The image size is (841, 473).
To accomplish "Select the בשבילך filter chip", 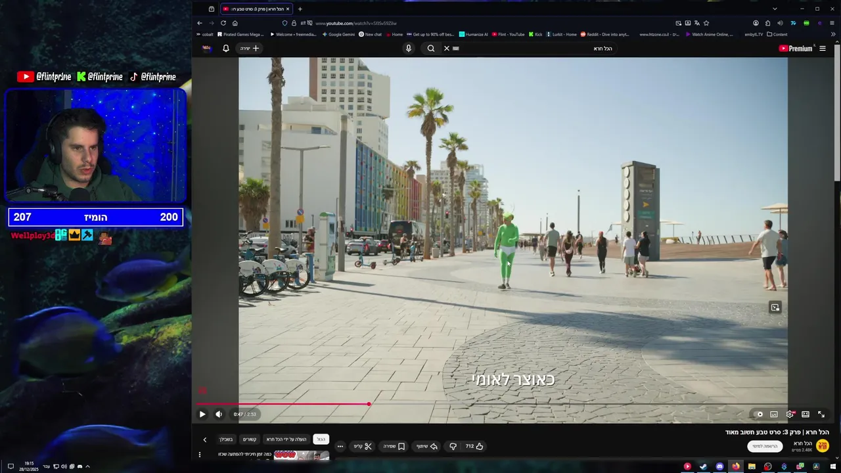I will pos(225,439).
